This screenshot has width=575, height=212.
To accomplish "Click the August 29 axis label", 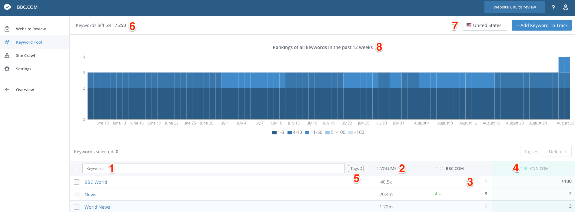I will coord(565,123).
